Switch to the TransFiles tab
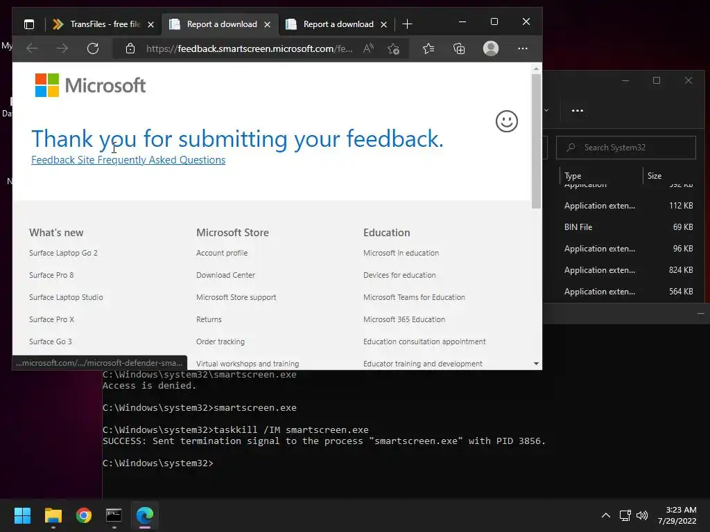Image resolution: width=710 pixels, height=532 pixels. (104, 24)
